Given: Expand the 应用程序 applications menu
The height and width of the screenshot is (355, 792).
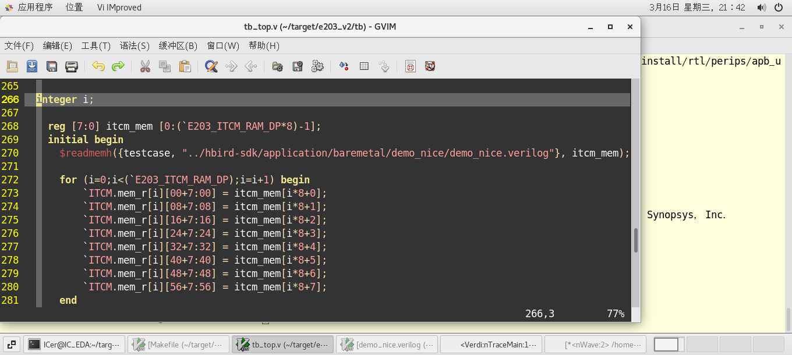Looking at the screenshot, I should click(35, 8).
